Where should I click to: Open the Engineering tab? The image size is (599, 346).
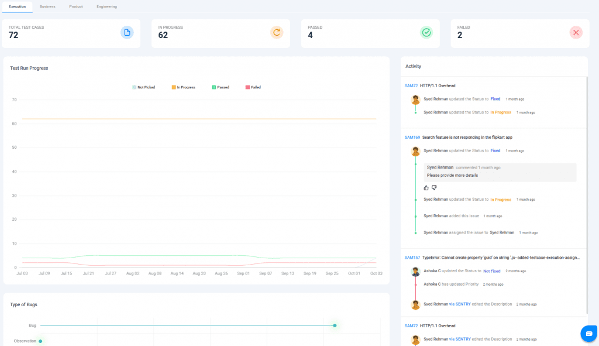[106, 6]
